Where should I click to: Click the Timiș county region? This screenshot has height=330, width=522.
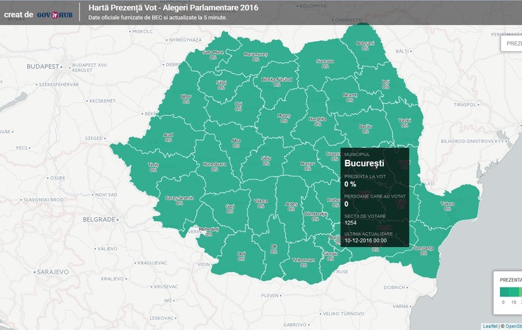pos(153,168)
